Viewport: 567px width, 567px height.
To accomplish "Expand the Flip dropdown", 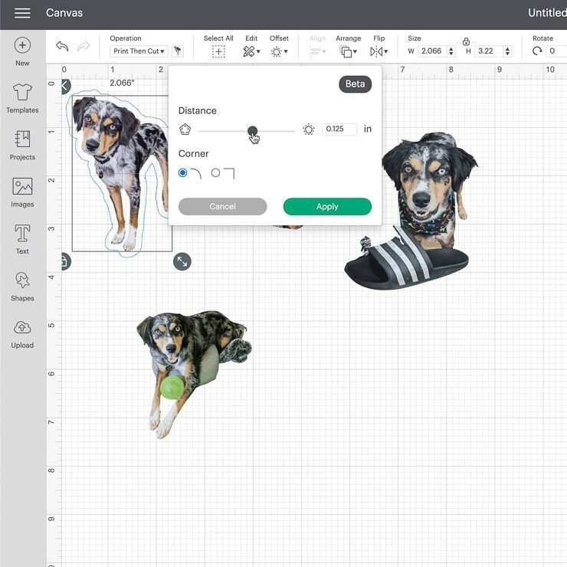I will (379, 51).
